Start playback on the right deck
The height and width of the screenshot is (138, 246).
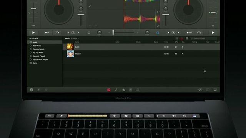213,33
